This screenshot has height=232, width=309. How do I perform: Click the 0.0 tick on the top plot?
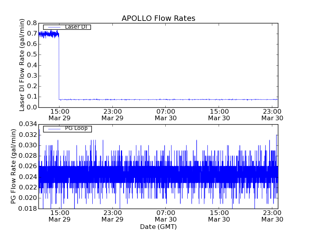pyautogui.click(x=32, y=107)
